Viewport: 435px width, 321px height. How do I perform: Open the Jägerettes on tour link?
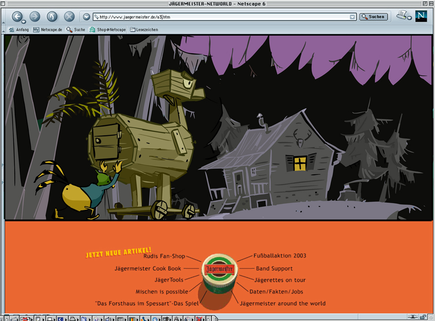click(280, 280)
